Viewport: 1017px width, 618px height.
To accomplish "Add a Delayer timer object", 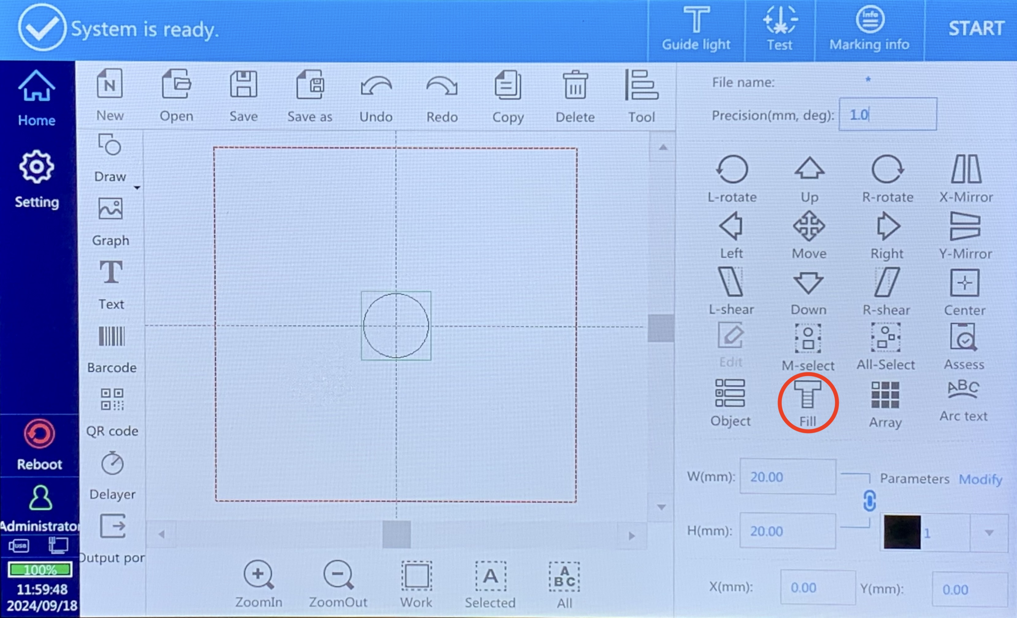I will pyautogui.click(x=112, y=476).
